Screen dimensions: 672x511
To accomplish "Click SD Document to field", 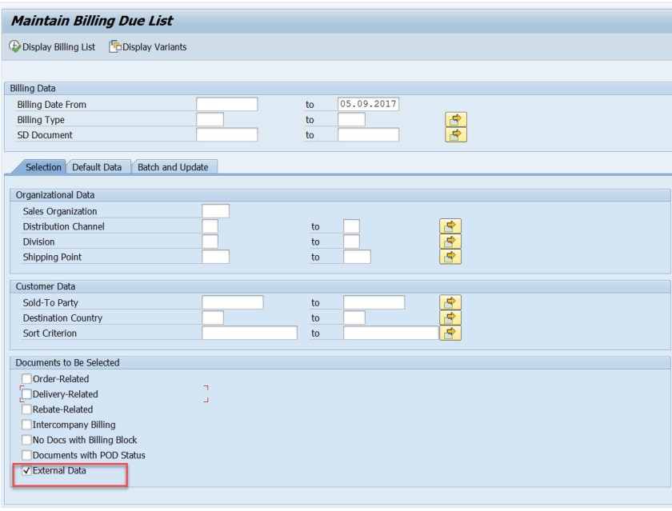I will coord(368,135).
